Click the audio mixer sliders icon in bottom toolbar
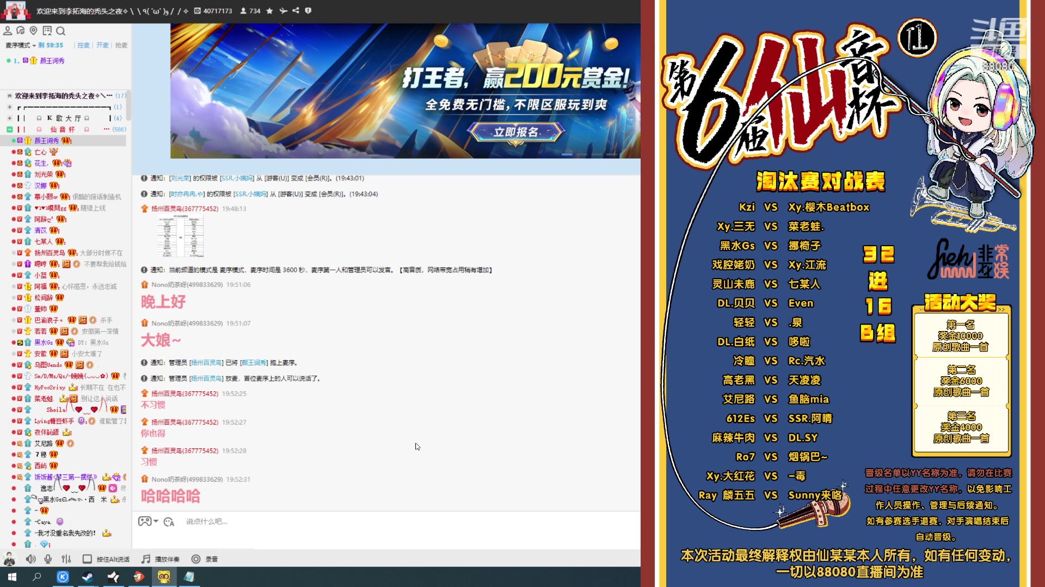 click(66, 559)
